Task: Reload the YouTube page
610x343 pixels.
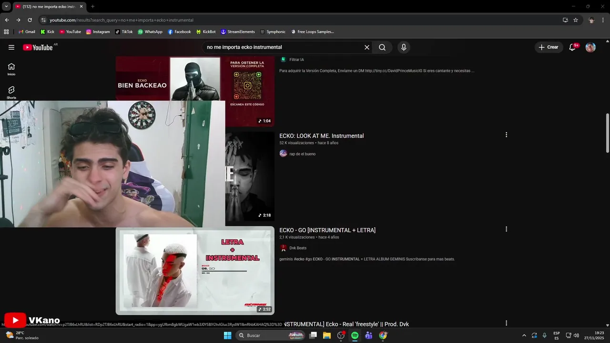Action: [30, 20]
